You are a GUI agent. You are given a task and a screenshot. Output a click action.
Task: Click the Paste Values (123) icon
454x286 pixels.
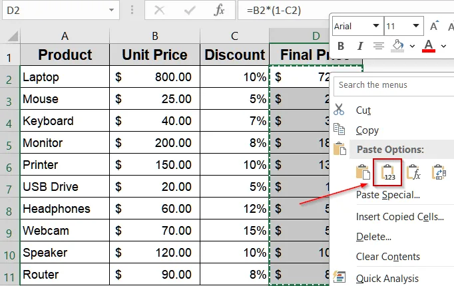coord(387,172)
